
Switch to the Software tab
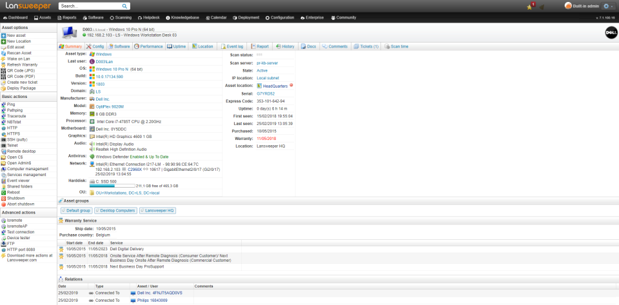point(119,46)
